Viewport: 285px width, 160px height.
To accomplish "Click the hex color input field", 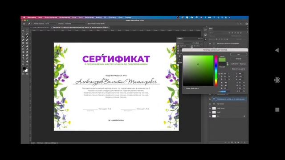I will 225,92.
